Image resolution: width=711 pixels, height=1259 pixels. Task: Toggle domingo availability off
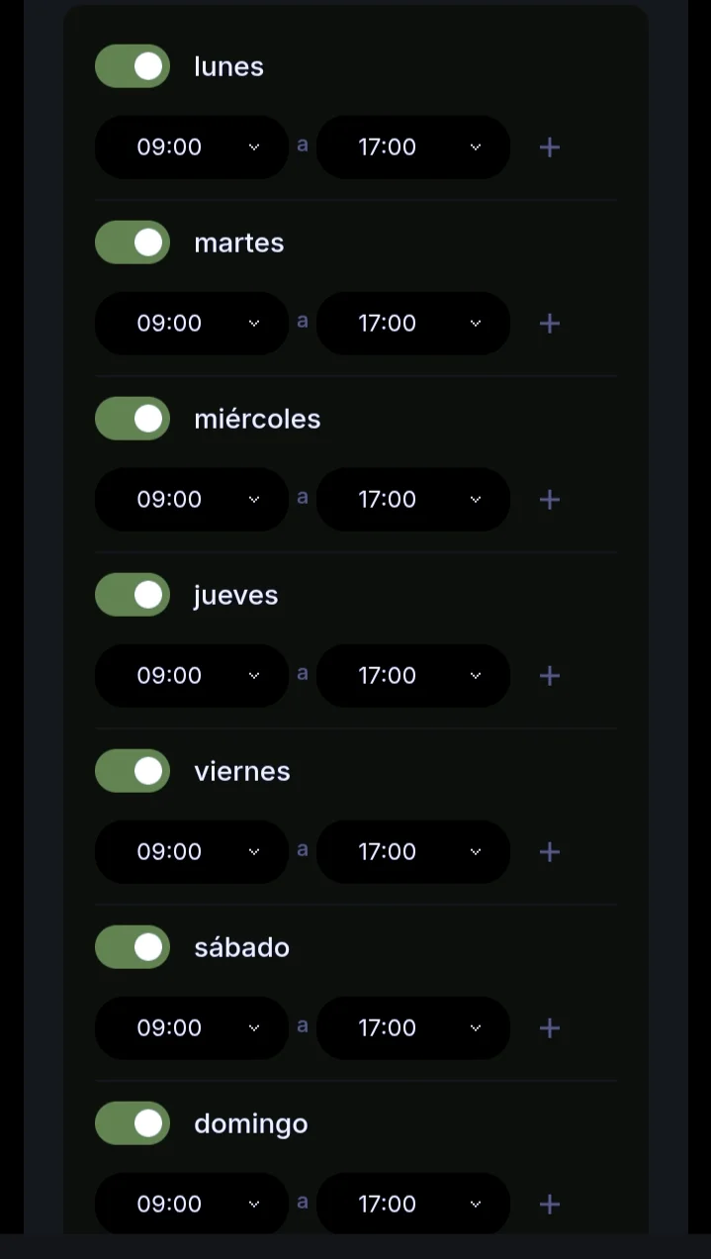133,1123
